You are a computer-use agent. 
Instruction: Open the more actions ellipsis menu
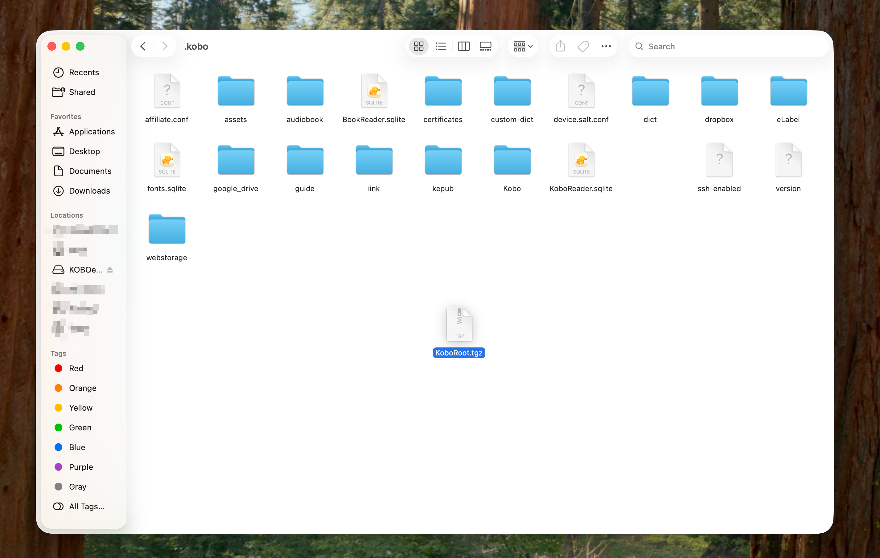606,47
